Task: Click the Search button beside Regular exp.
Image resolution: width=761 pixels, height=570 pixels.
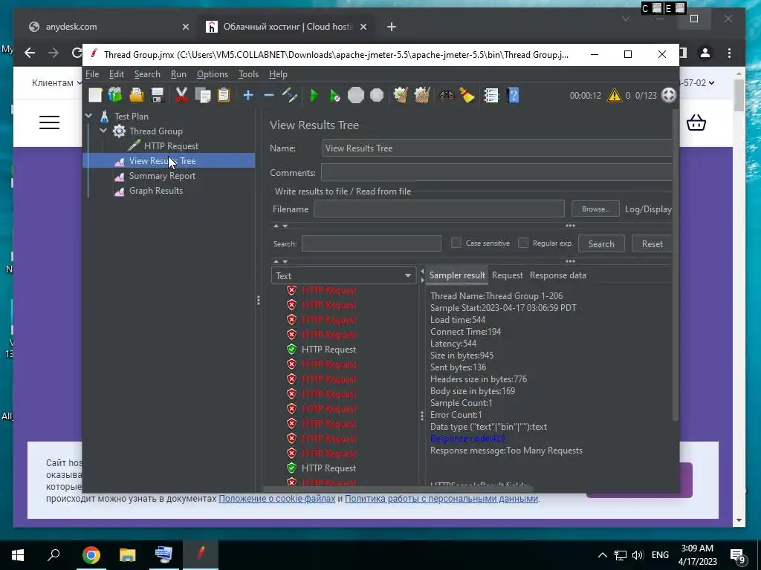Action: (600, 243)
